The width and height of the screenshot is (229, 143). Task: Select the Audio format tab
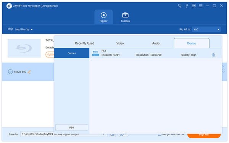pos(156,43)
